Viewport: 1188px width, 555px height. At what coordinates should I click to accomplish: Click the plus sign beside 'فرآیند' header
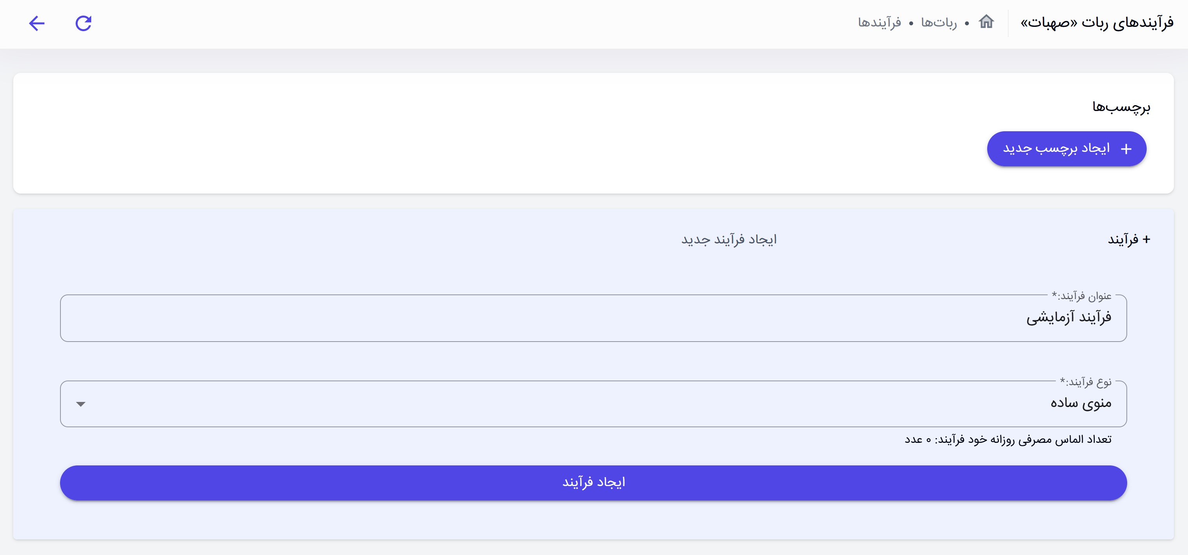pos(1146,240)
